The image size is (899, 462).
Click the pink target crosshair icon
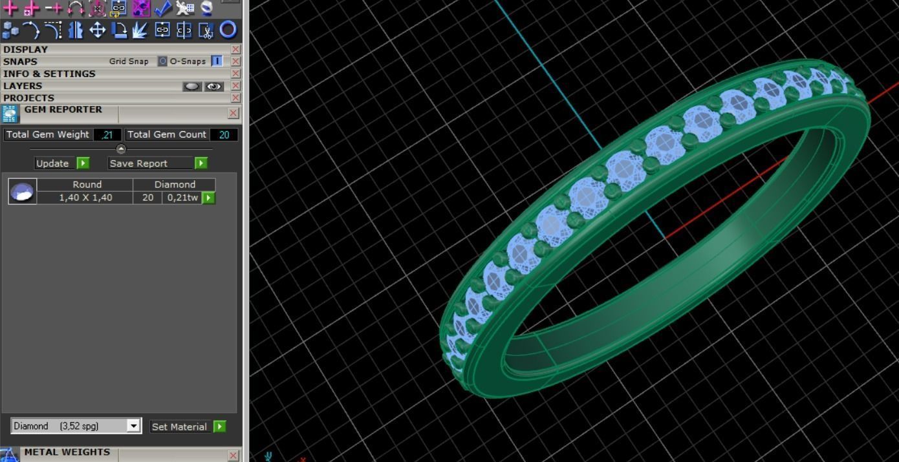pyautogui.click(x=97, y=8)
